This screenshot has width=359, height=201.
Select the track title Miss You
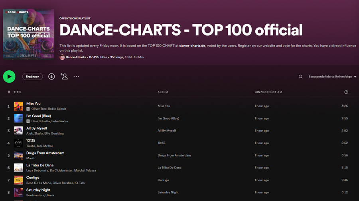tap(34, 103)
